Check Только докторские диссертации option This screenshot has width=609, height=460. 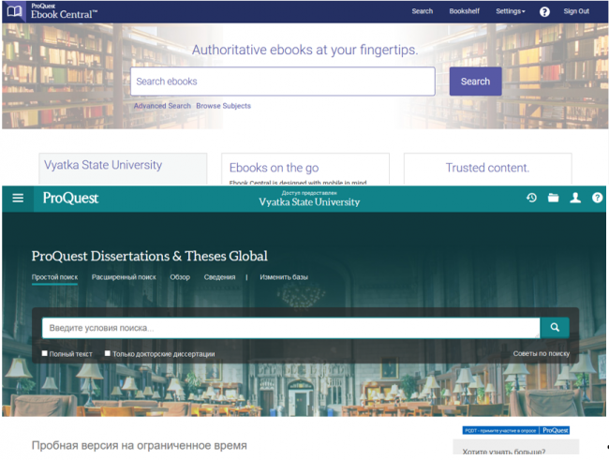[x=108, y=354]
